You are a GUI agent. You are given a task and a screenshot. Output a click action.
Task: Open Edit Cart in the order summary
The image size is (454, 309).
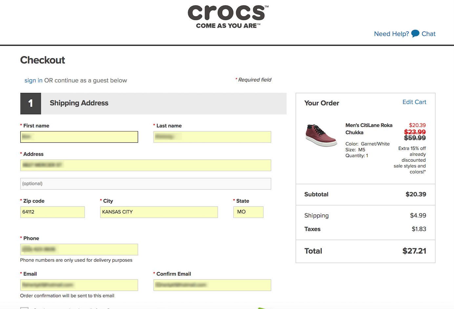pyautogui.click(x=414, y=102)
